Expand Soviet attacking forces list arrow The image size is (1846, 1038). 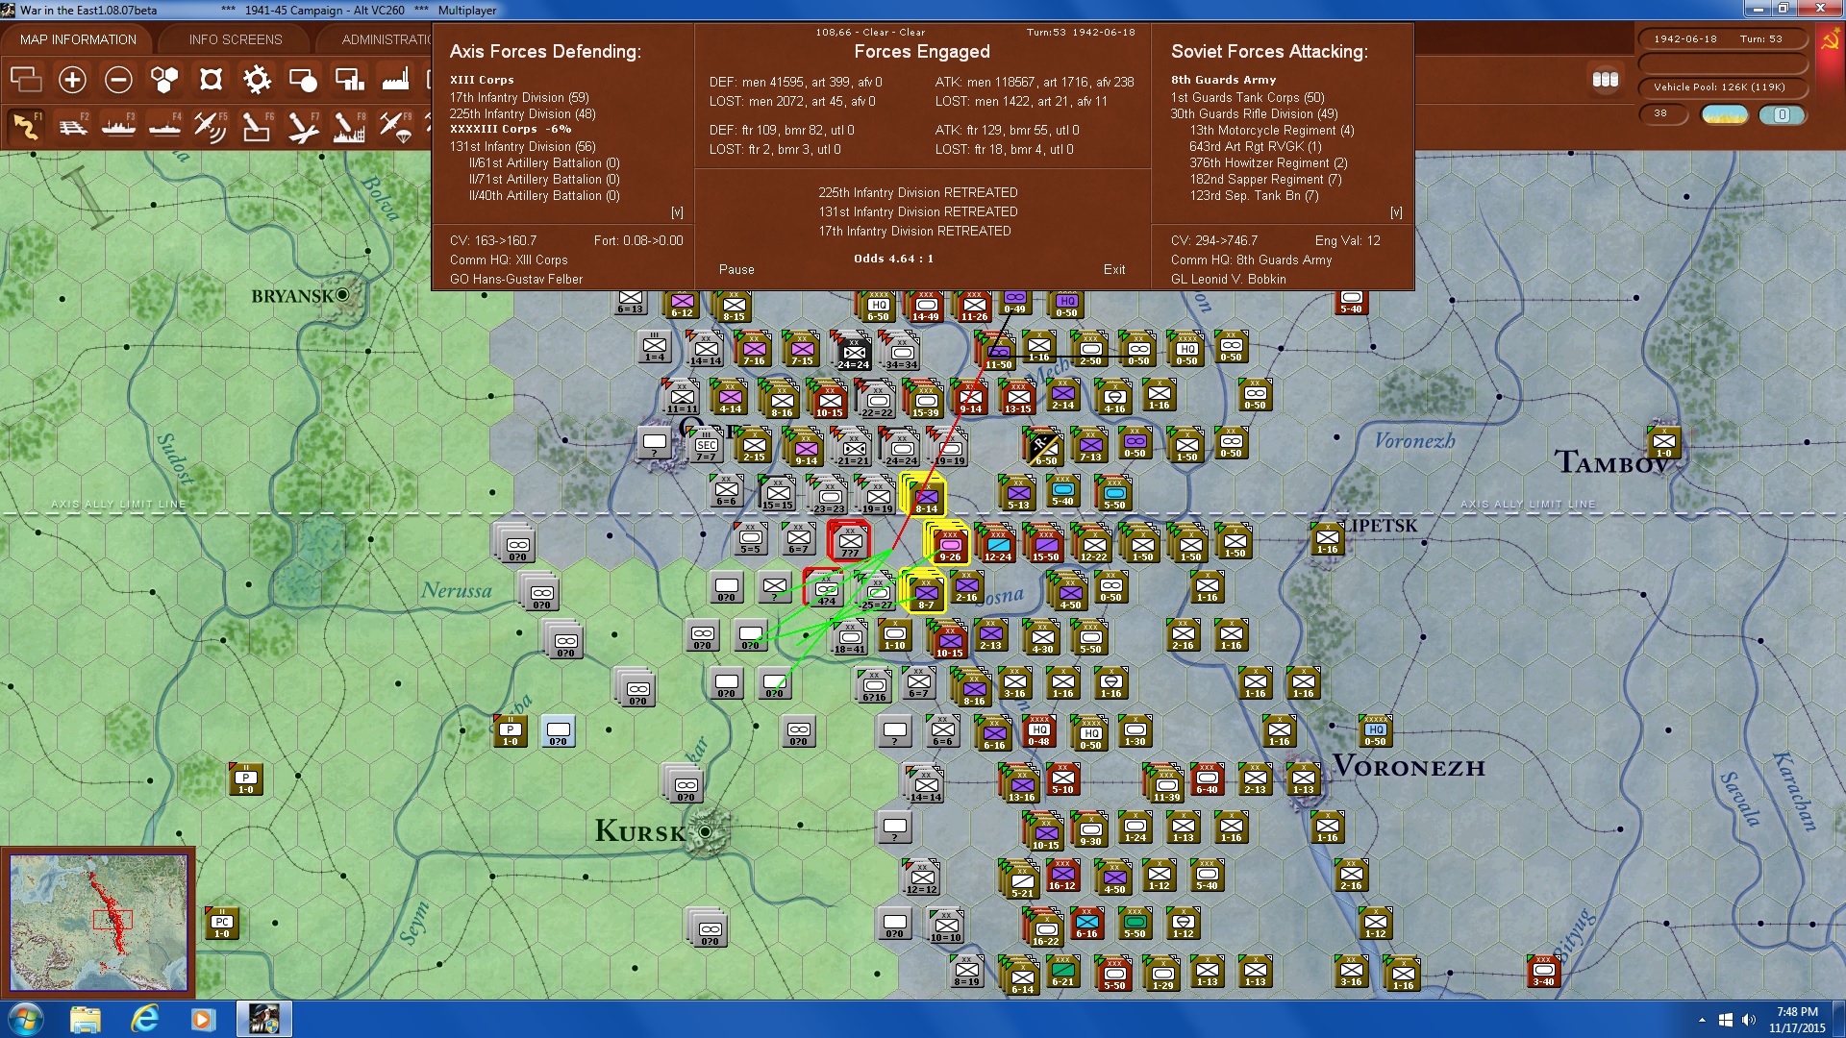tap(1396, 212)
